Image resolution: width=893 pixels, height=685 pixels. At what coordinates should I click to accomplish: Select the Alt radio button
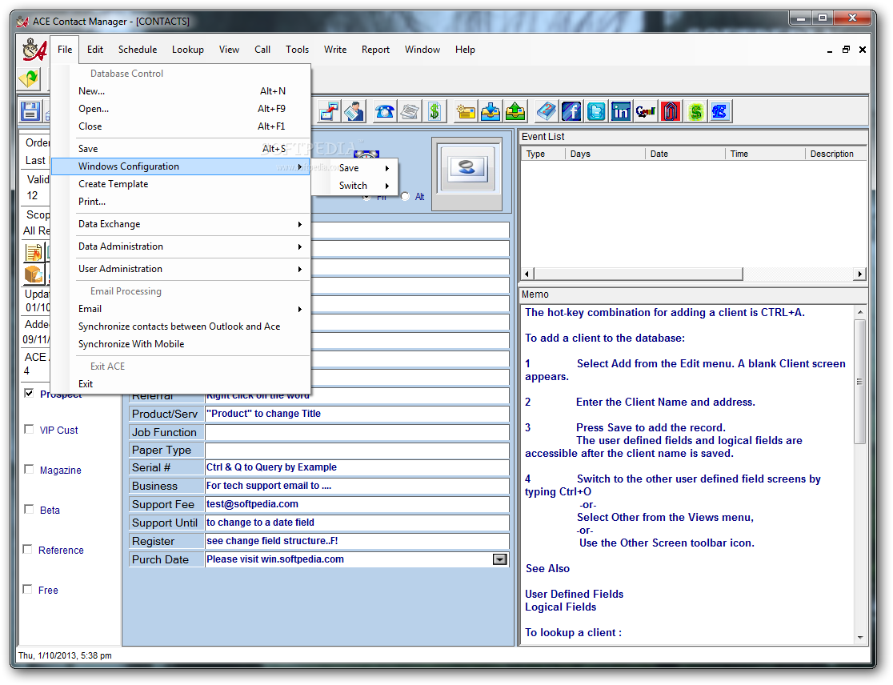click(x=405, y=196)
